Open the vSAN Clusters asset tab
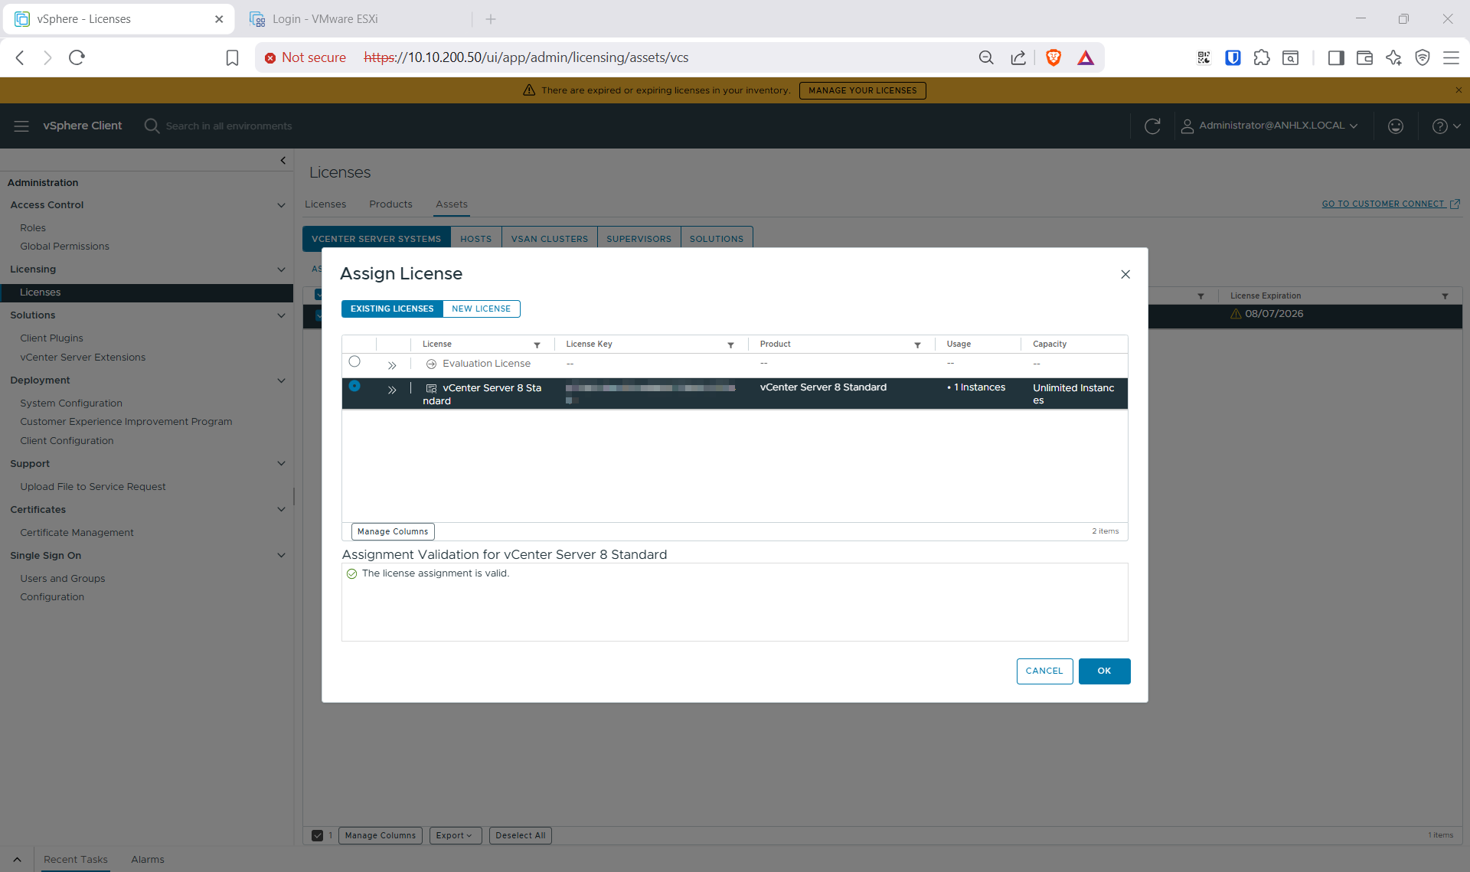Screen dimensions: 1470x872 click(550, 239)
